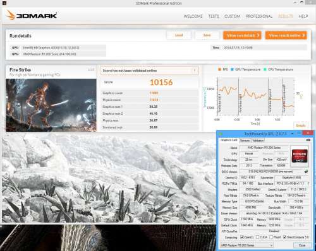This screenshot has height=251, width=316.
Task: Toggle the OpenCL checkbox
Action: pos(242,237)
